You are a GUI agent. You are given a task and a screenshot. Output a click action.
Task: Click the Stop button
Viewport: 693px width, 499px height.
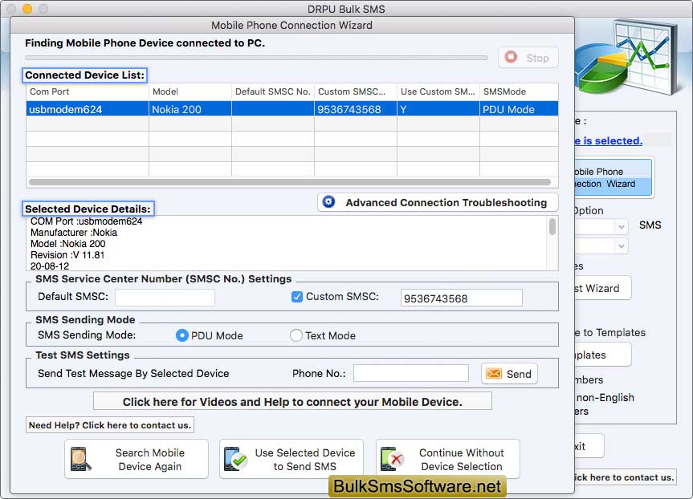click(528, 58)
